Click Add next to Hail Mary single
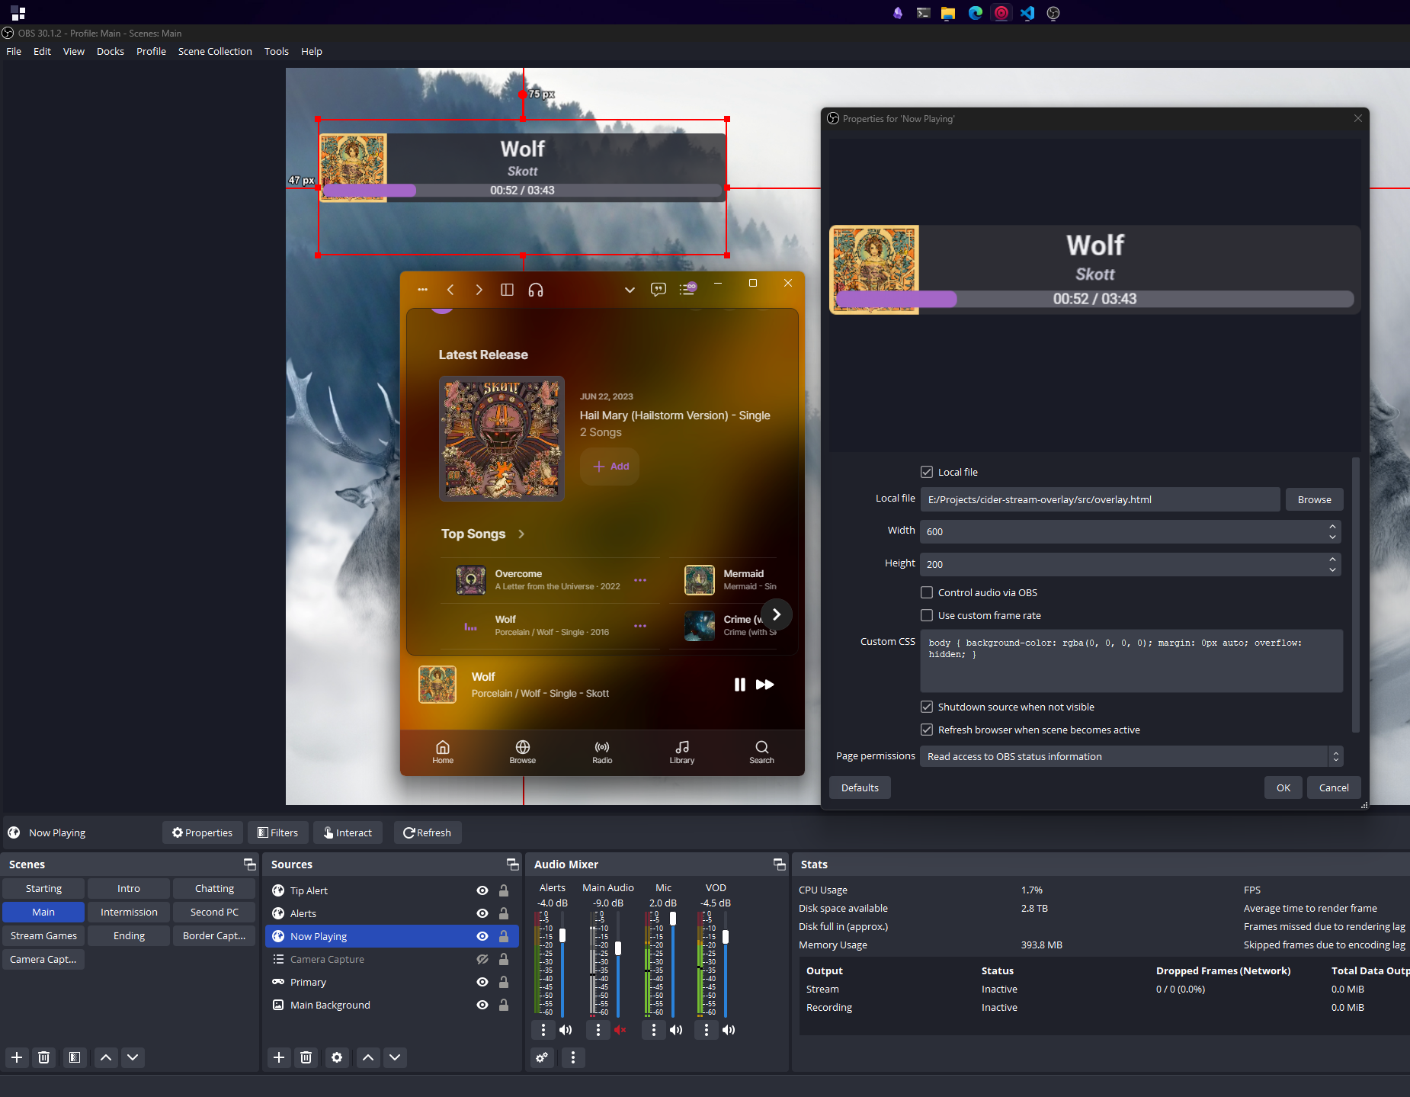 [609, 466]
